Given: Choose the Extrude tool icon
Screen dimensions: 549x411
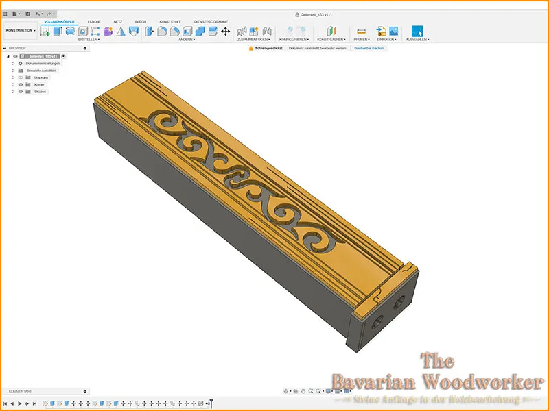Looking at the screenshot, I should click(x=58, y=31).
